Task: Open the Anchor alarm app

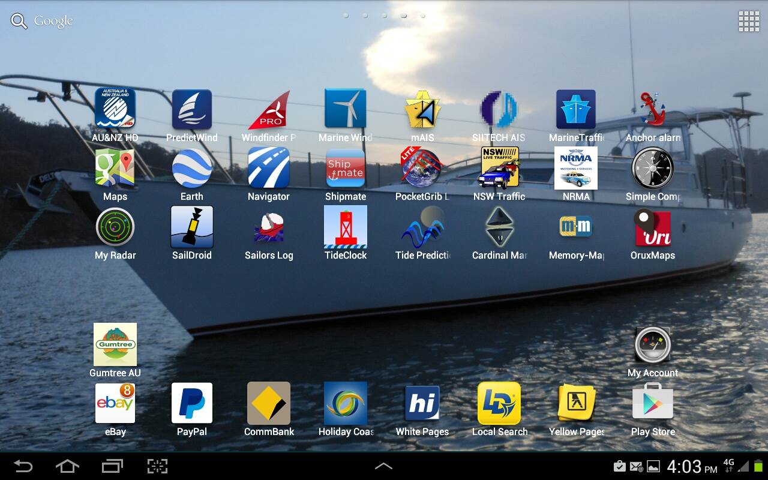Action: [652, 110]
